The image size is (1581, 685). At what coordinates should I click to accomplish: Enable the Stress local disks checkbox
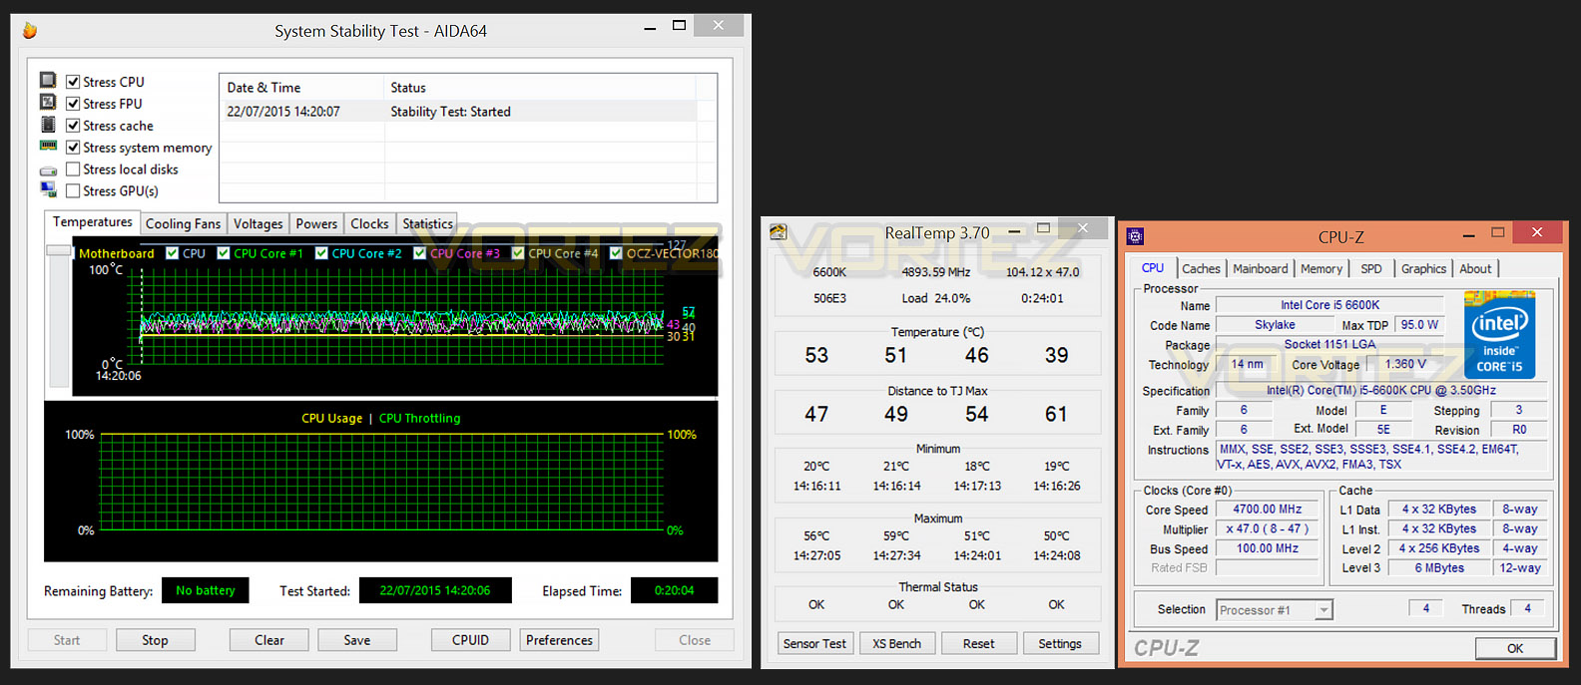(73, 170)
